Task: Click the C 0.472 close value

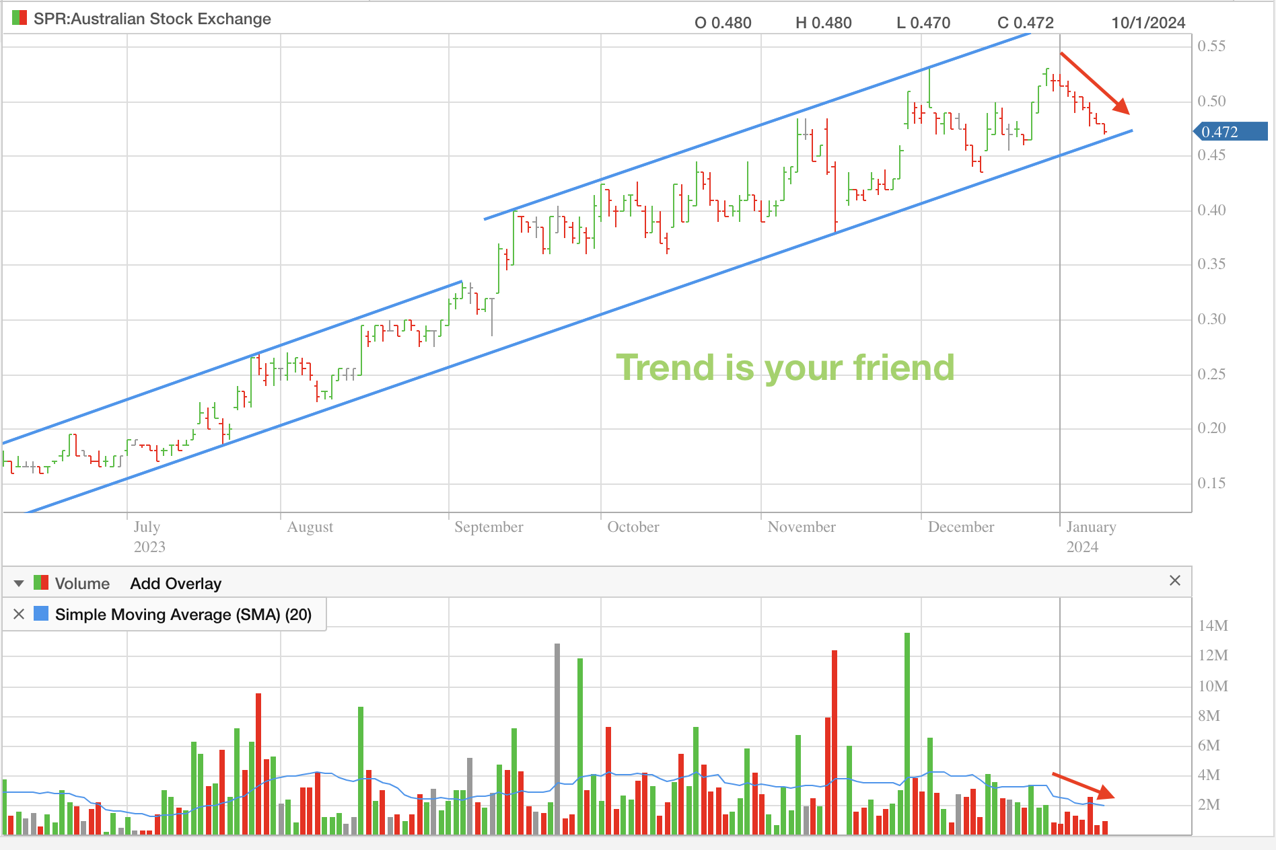Action: pyautogui.click(x=1026, y=23)
